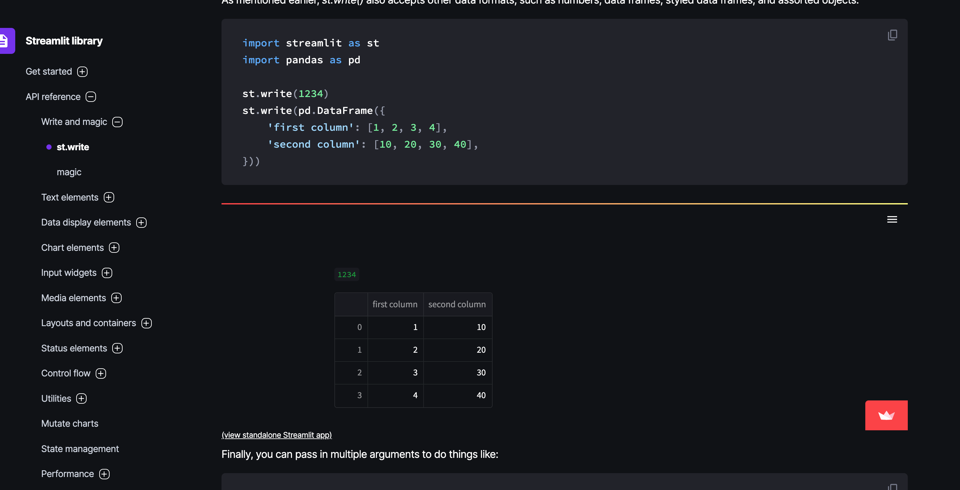
Task: Click the red Streamlit crown badge
Action: (886, 415)
